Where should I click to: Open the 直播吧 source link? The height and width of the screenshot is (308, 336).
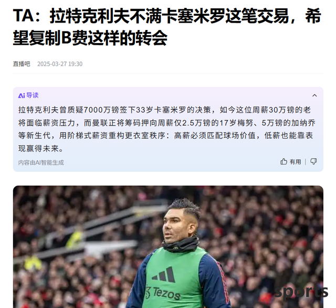pos(22,64)
